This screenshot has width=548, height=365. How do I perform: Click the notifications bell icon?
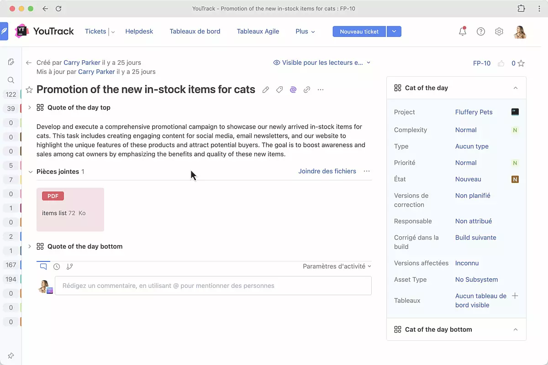point(463,31)
